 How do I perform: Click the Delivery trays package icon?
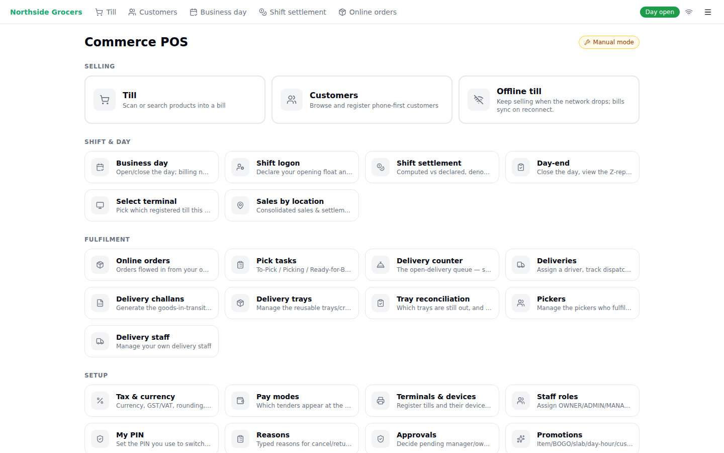(240, 303)
